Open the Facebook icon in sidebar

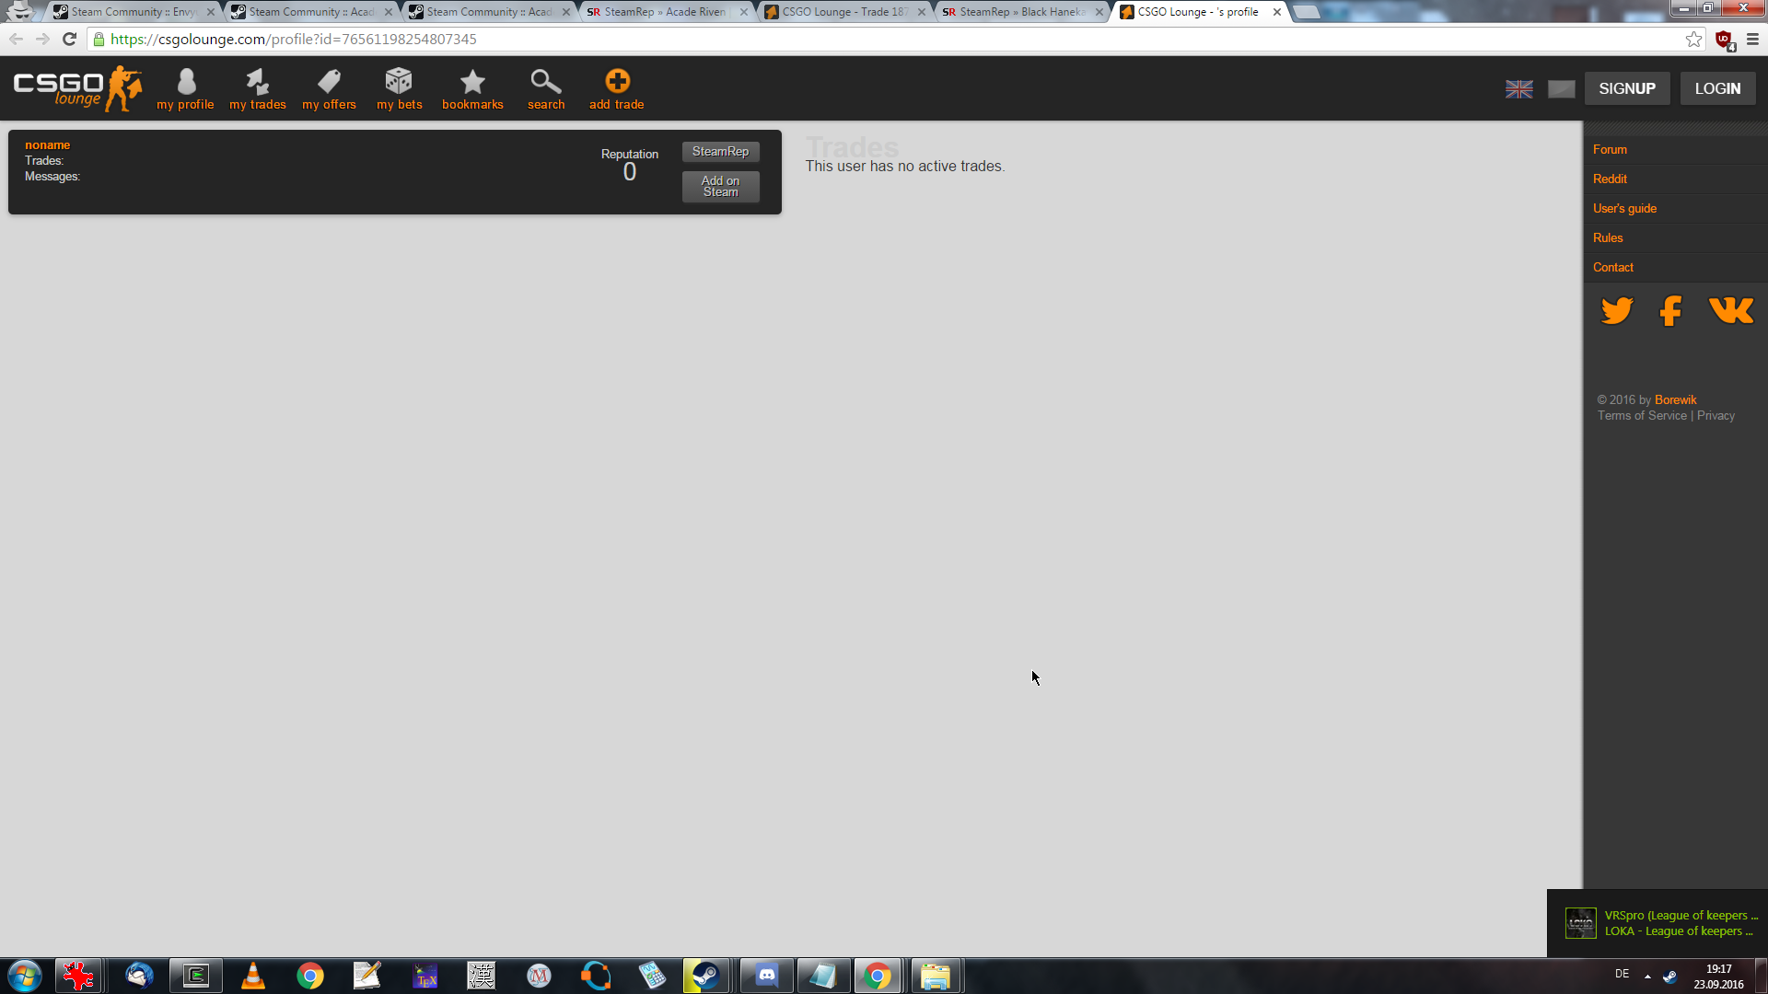(1670, 311)
